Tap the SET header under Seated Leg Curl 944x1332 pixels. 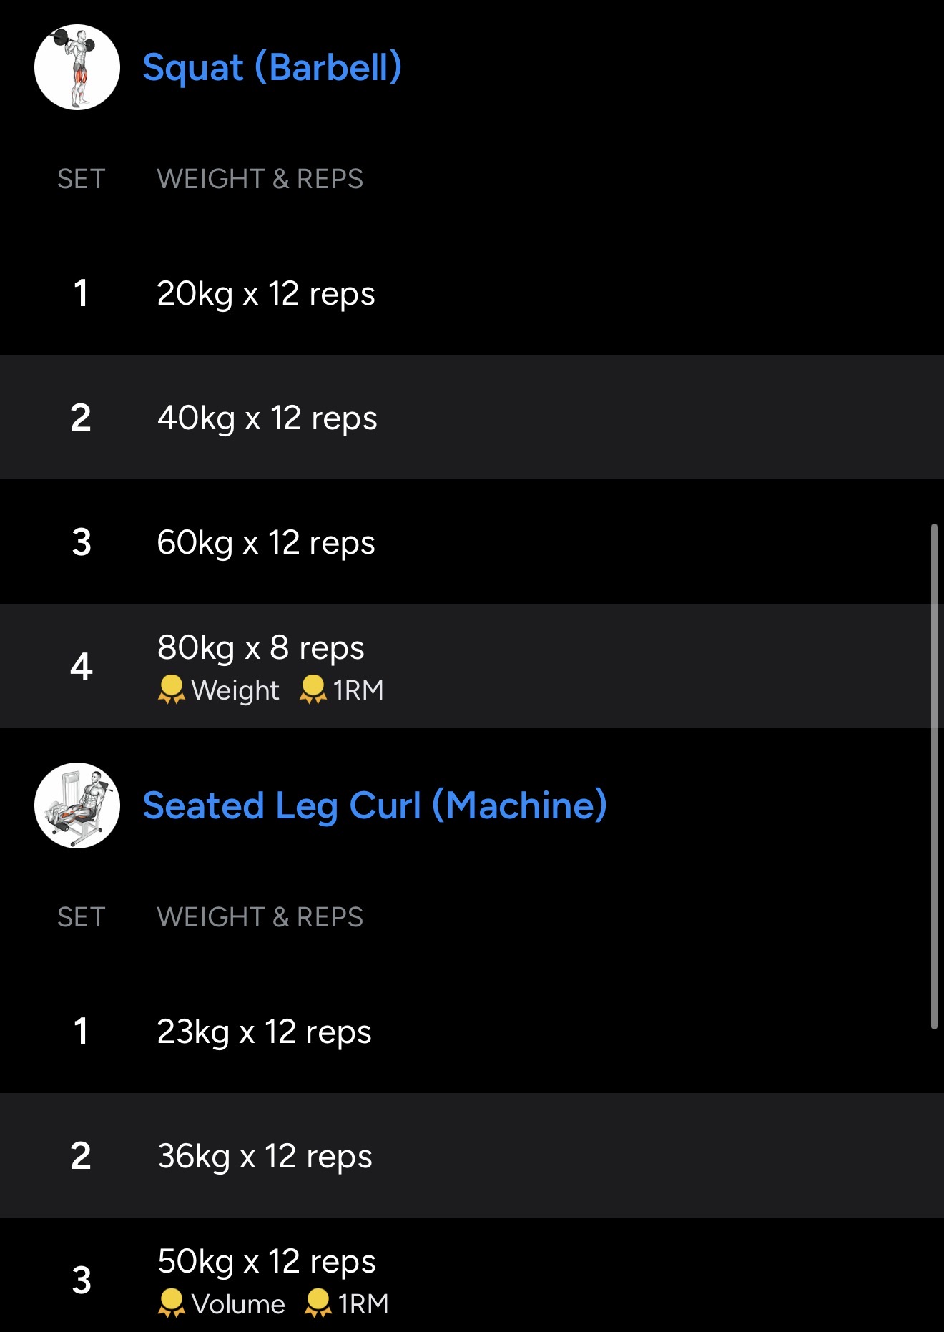coord(82,917)
